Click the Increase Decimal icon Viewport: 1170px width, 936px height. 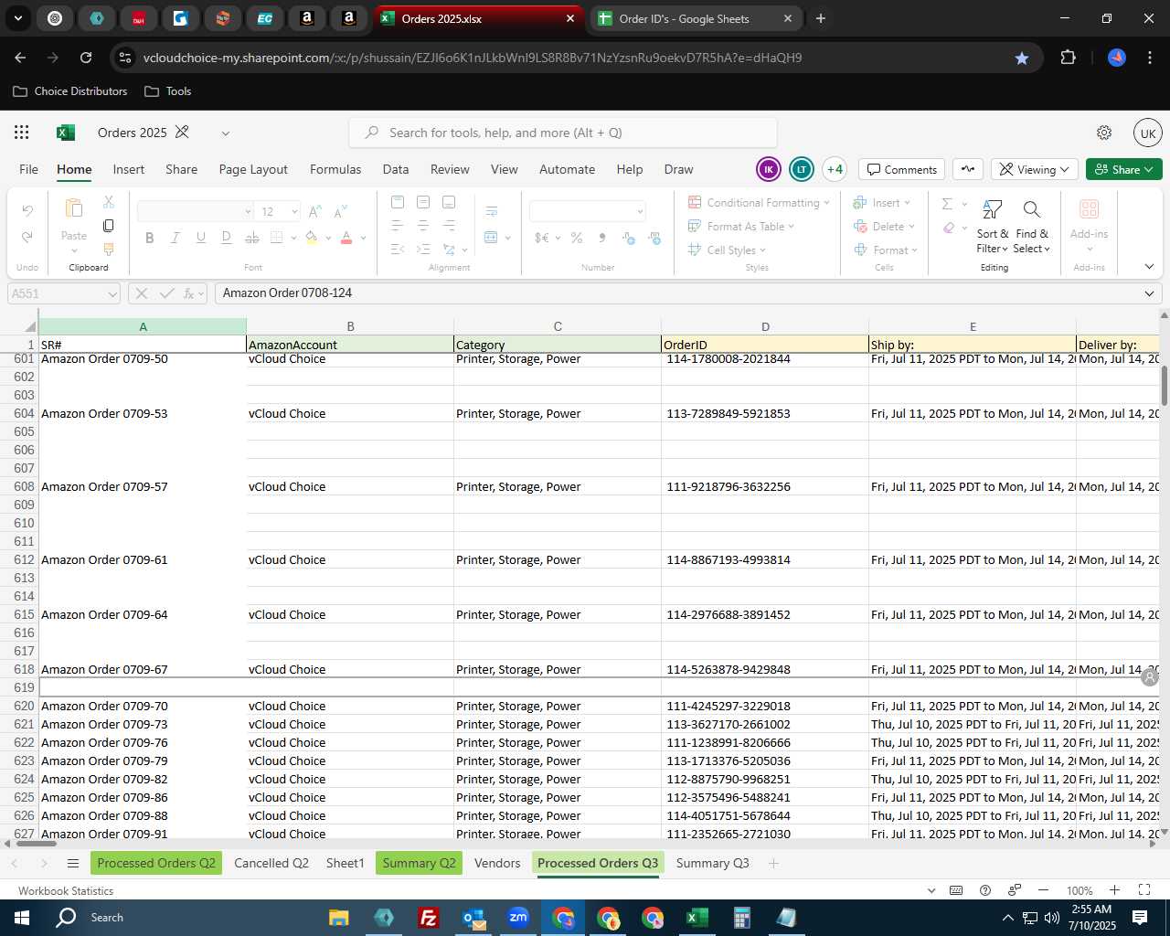(x=629, y=238)
